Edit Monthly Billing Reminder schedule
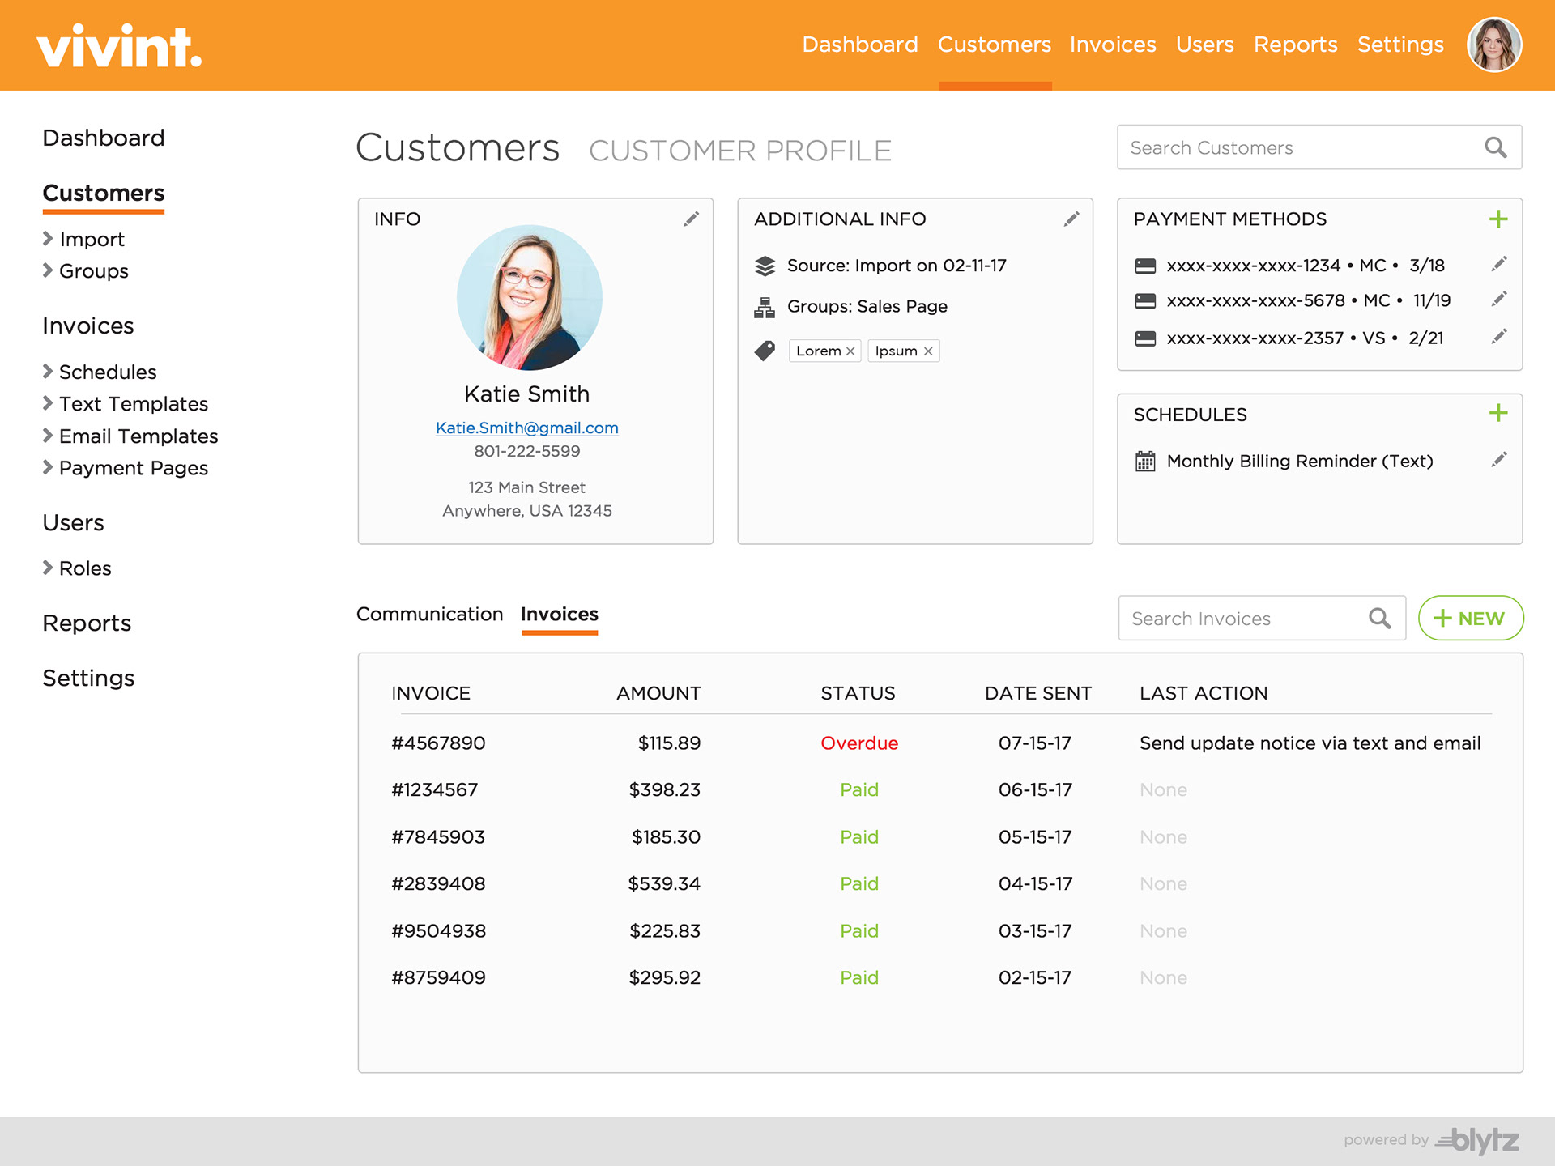Screen dimensions: 1555x1166 1498,460
